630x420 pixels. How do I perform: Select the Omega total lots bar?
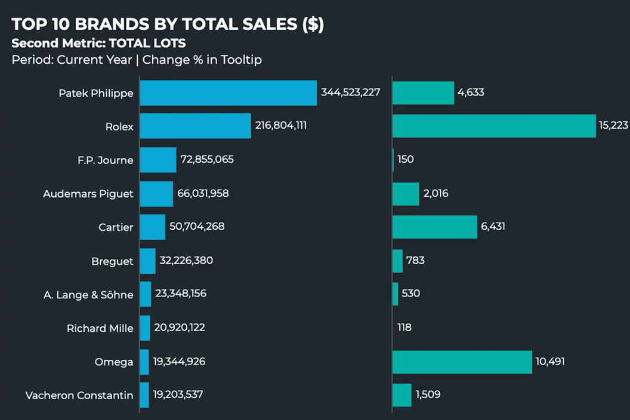point(462,362)
